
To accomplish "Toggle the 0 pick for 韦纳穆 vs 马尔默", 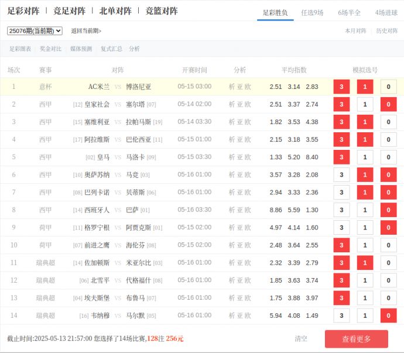I will tap(388, 316).
